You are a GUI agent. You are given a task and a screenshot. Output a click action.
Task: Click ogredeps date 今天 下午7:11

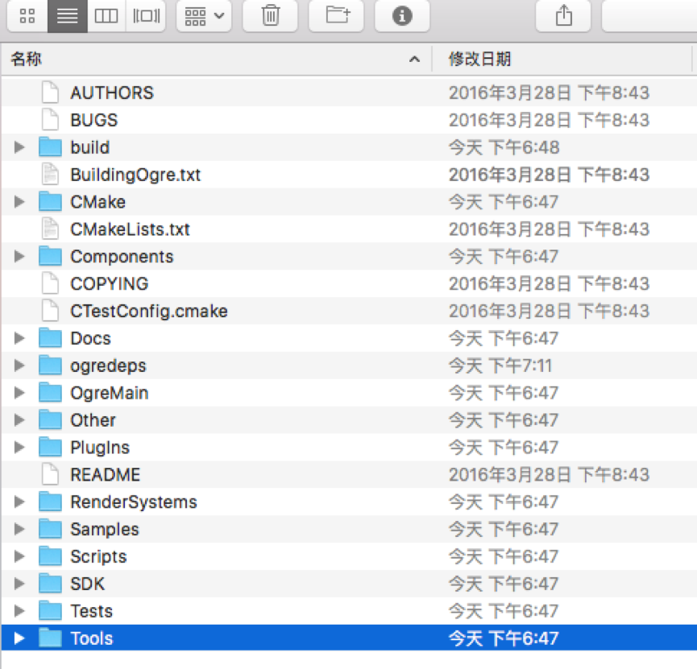point(500,365)
